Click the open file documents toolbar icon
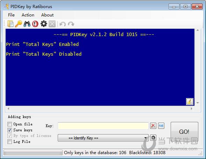 (x=10, y=24)
